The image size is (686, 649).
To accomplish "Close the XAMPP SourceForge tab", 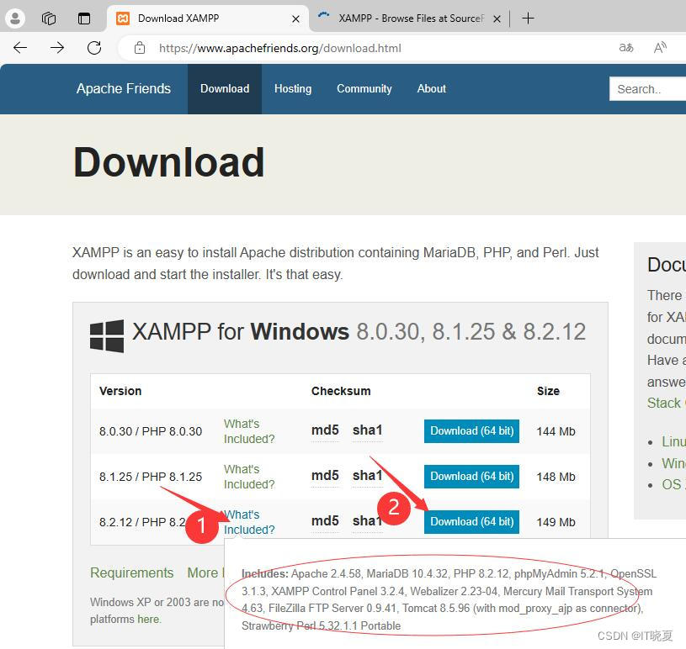I will tap(497, 18).
